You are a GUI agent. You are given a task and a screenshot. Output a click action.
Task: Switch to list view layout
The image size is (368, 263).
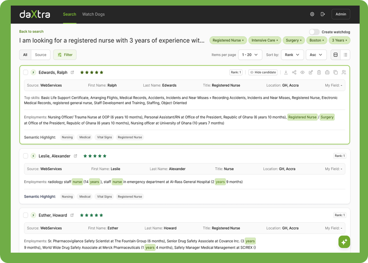(x=345, y=55)
